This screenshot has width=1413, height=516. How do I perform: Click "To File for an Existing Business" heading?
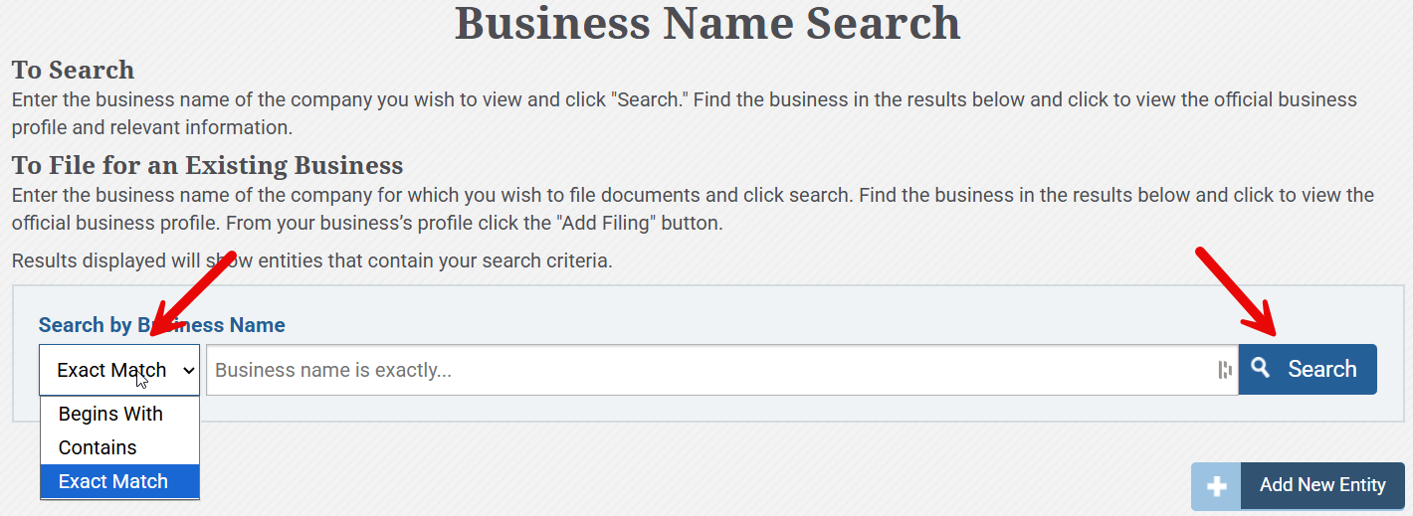click(207, 165)
